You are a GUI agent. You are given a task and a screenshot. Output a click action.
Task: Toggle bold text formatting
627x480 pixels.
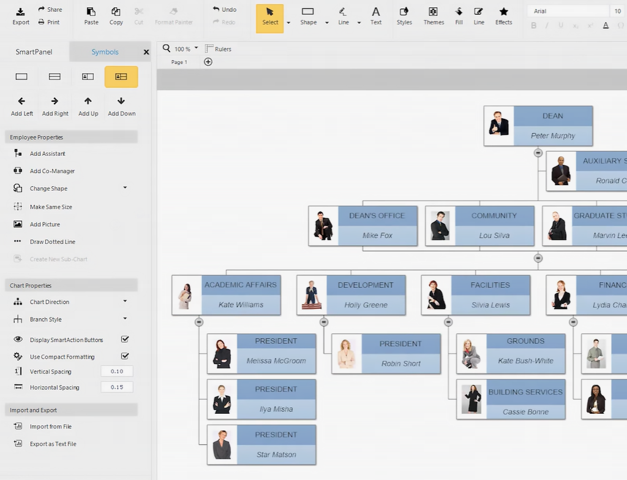click(x=533, y=26)
